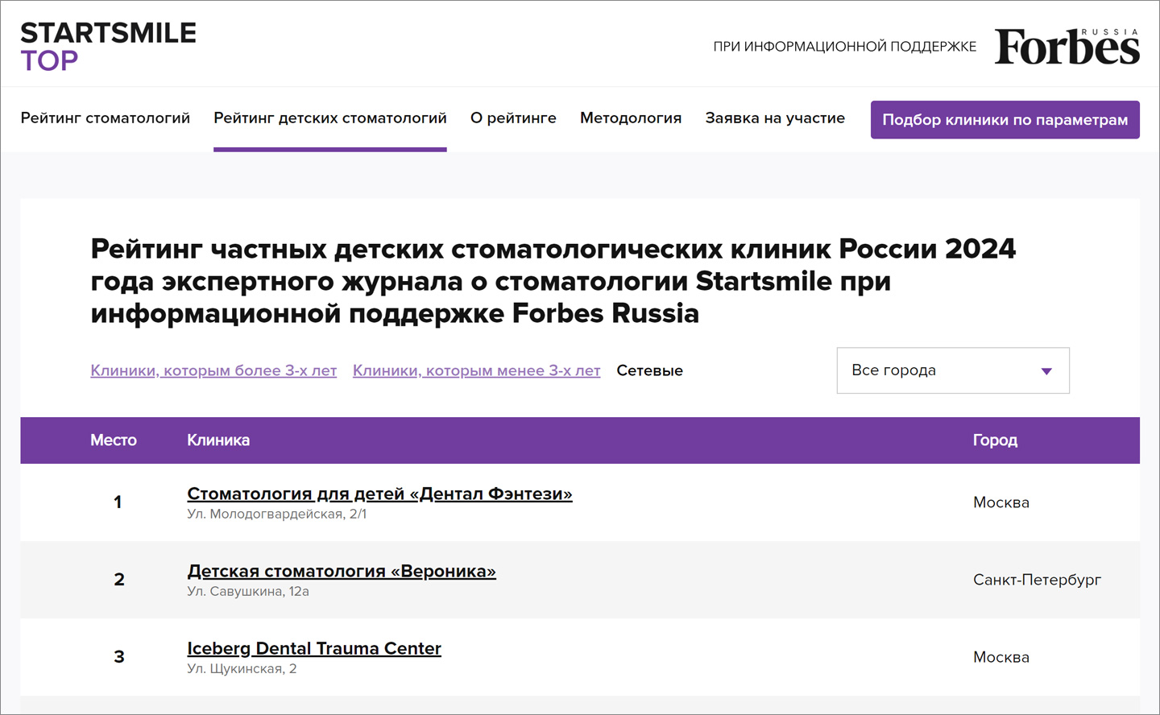1160x715 pixels.
Task: Click the Место column header
Action: click(114, 440)
